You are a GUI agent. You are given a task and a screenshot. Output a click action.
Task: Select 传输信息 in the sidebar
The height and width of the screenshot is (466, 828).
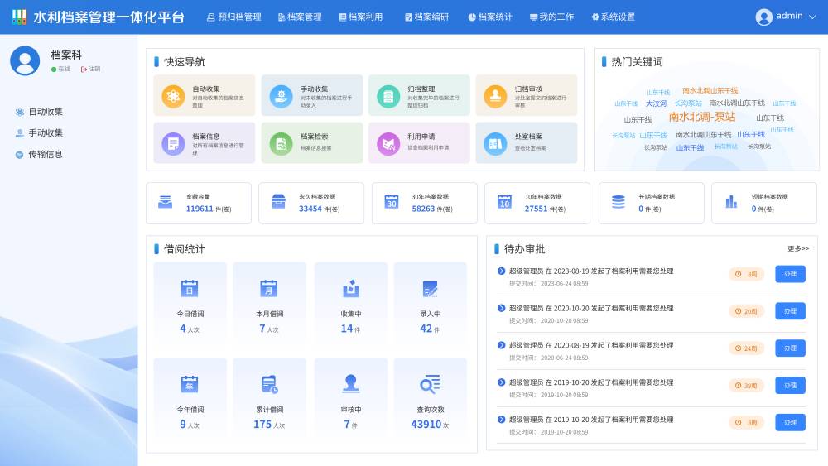click(39, 154)
